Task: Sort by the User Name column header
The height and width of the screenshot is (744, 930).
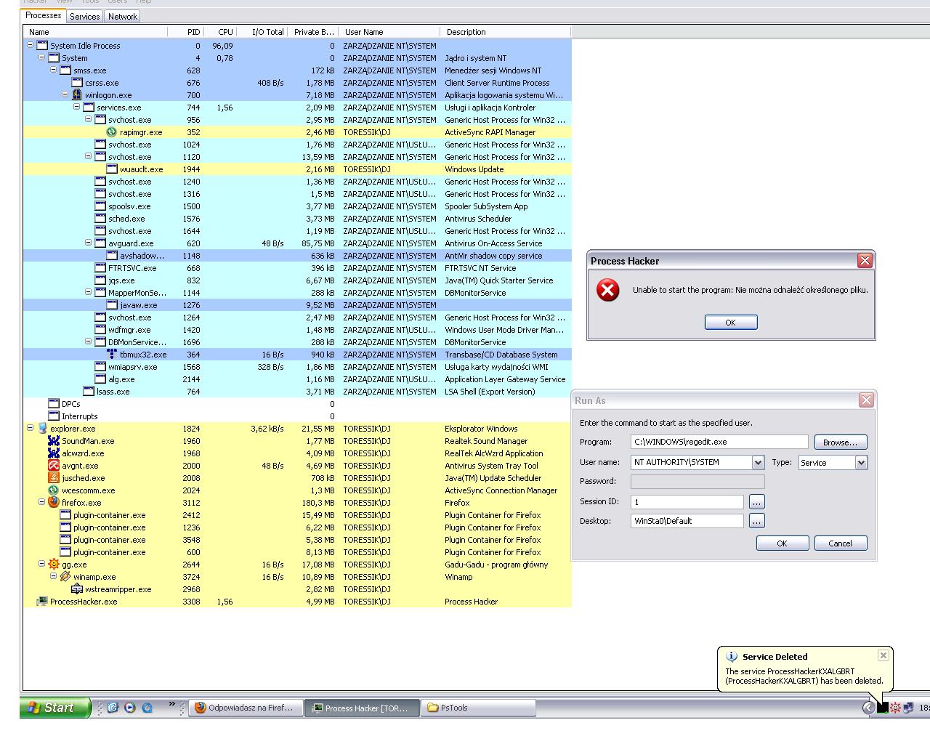Action: pos(389,32)
